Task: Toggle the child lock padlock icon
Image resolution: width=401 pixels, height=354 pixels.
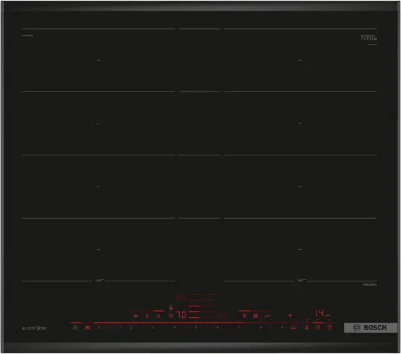Action: [x=306, y=327]
